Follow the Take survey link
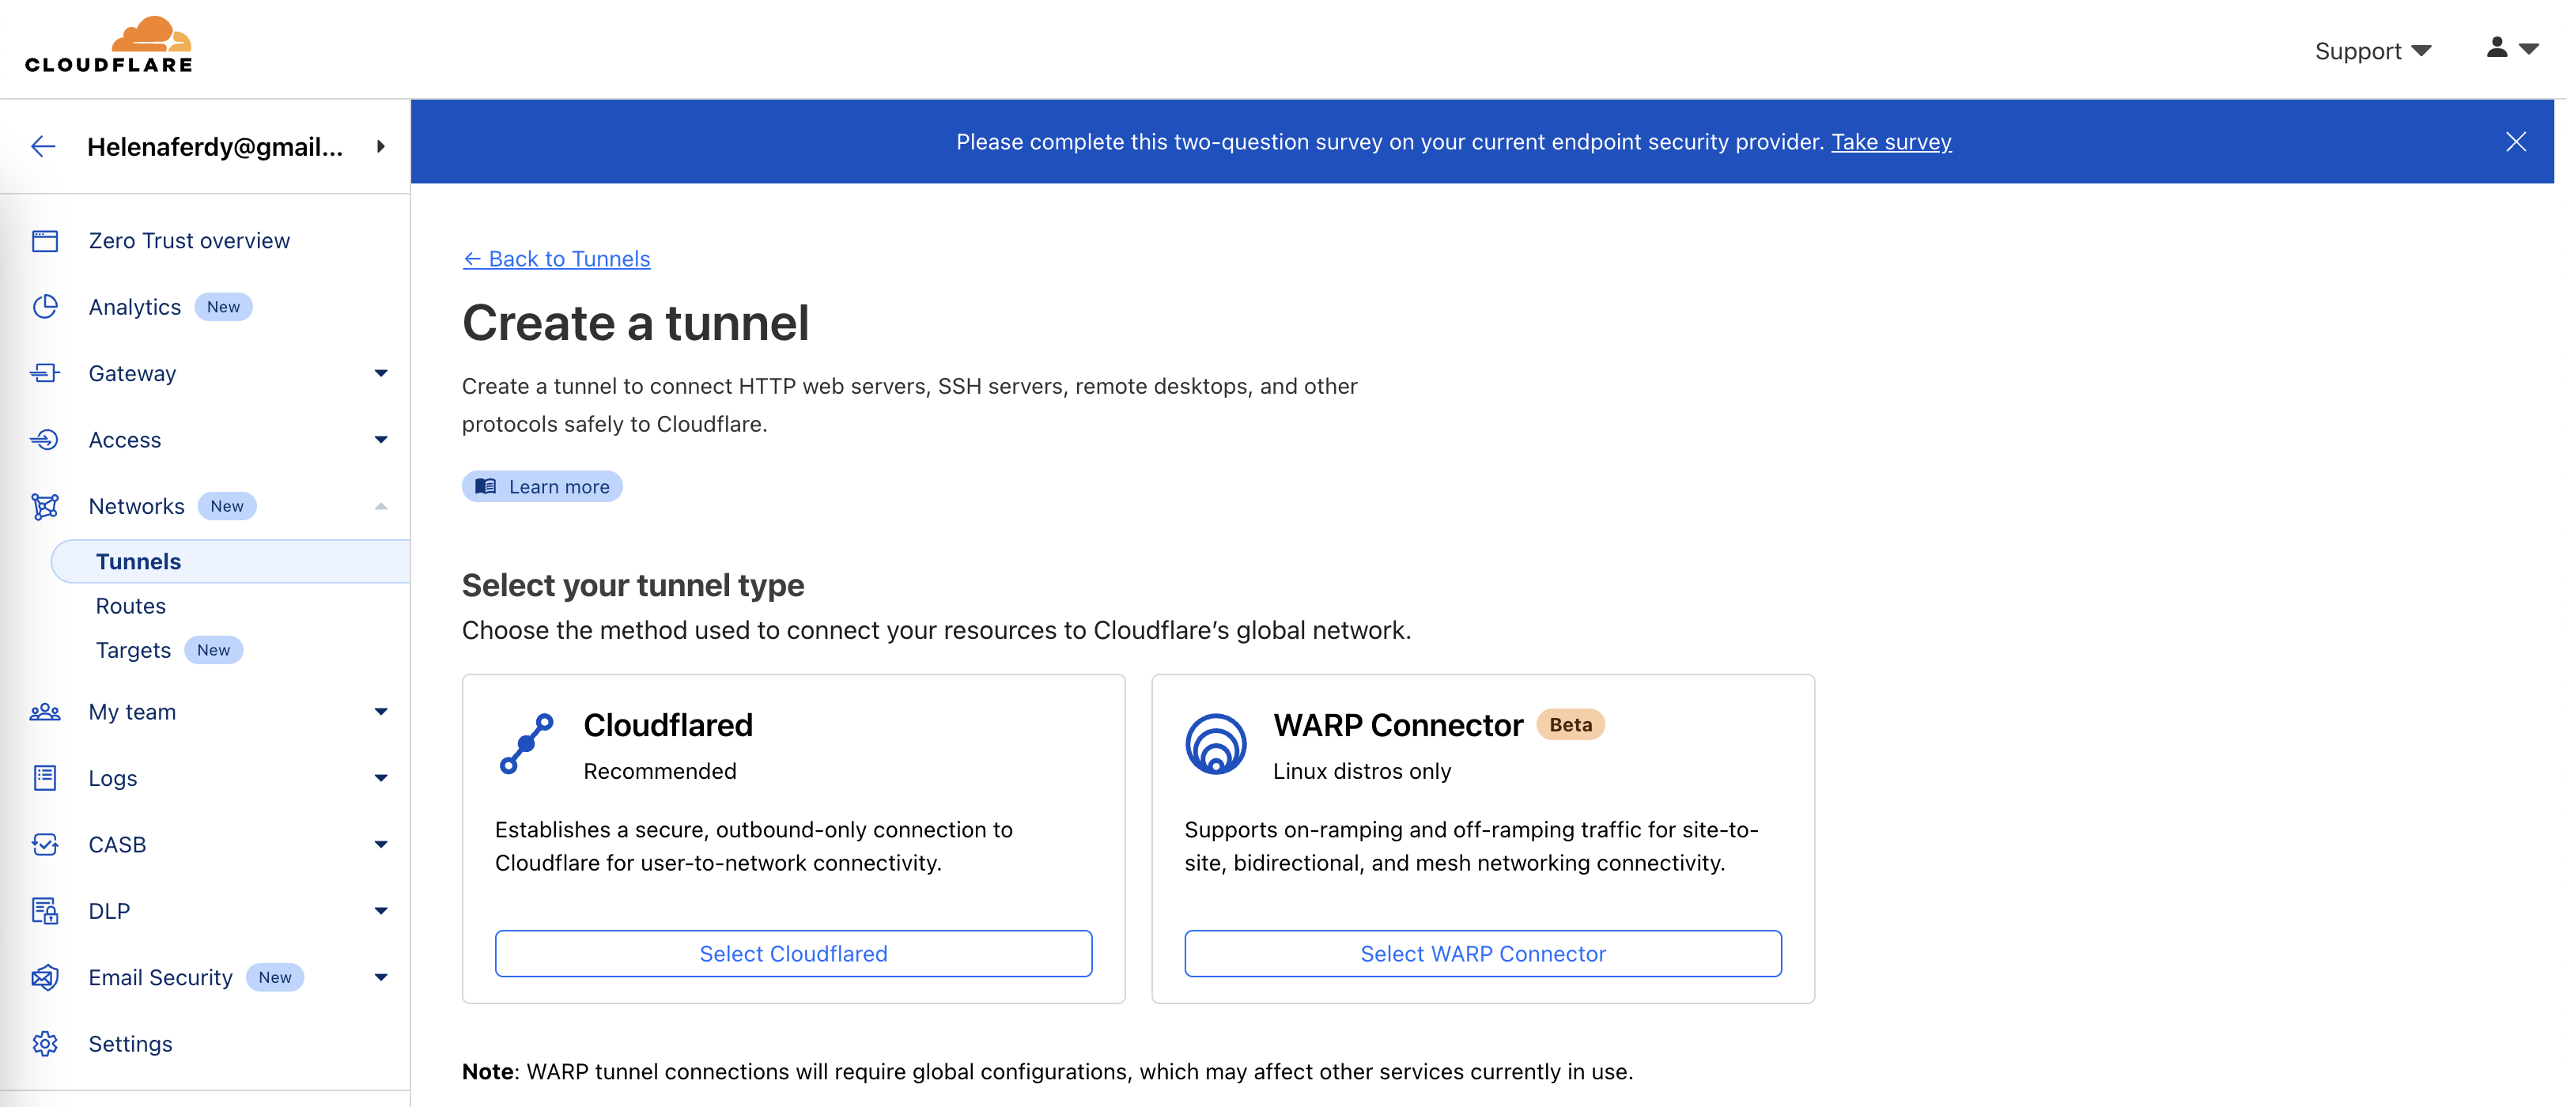The width and height of the screenshot is (2567, 1107). (1890, 142)
